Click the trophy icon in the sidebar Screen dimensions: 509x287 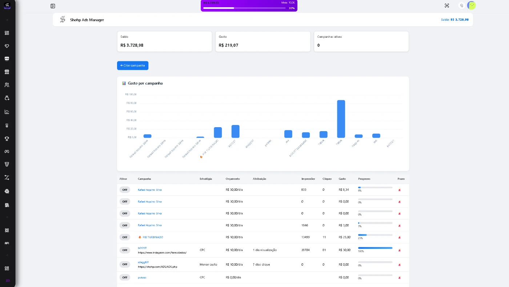[7, 138]
